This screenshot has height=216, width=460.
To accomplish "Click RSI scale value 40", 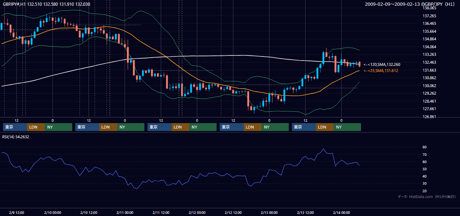I will click(x=425, y=176).
